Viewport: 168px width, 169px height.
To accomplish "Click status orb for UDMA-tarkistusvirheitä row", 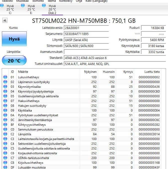I will coord(5,158).
